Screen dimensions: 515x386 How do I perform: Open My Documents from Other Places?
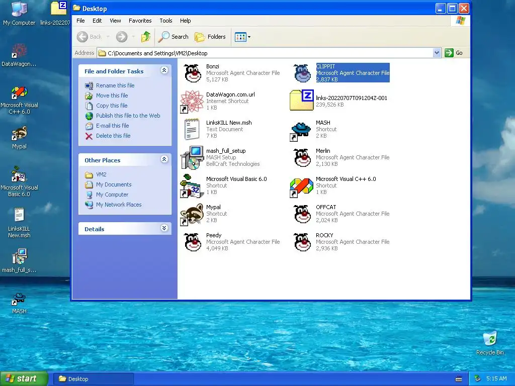[114, 184]
